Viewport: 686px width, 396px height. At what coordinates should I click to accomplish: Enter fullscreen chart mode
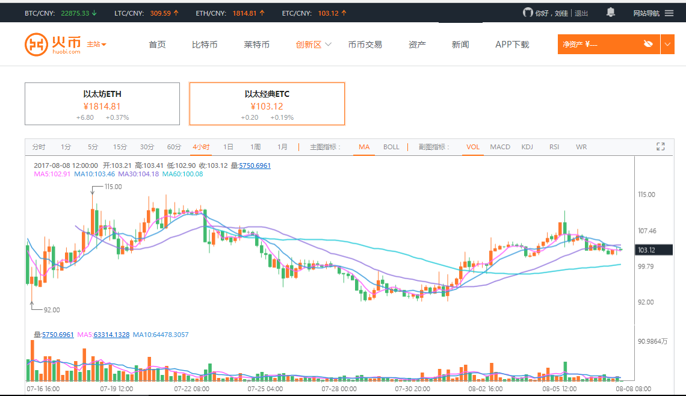pos(660,147)
